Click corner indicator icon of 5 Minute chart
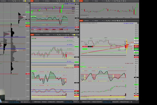 [138, 23]
